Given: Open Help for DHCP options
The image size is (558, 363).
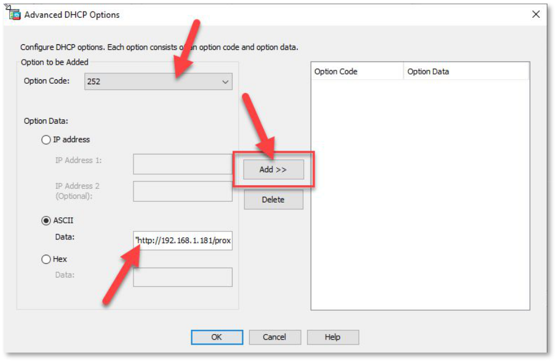Looking at the screenshot, I should [332, 337].
